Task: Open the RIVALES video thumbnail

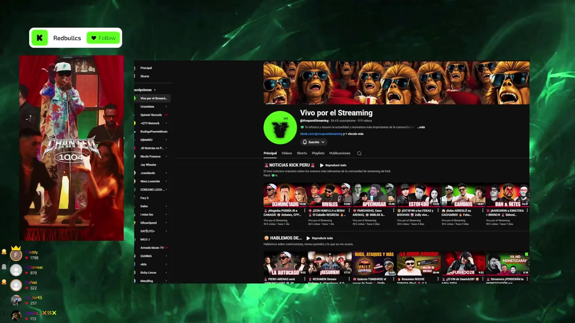Action: (330, 195)
